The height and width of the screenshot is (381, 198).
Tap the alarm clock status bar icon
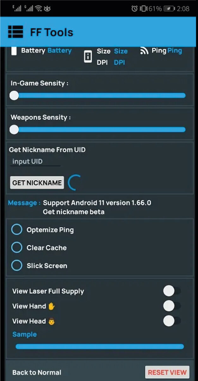coord(134,9)
